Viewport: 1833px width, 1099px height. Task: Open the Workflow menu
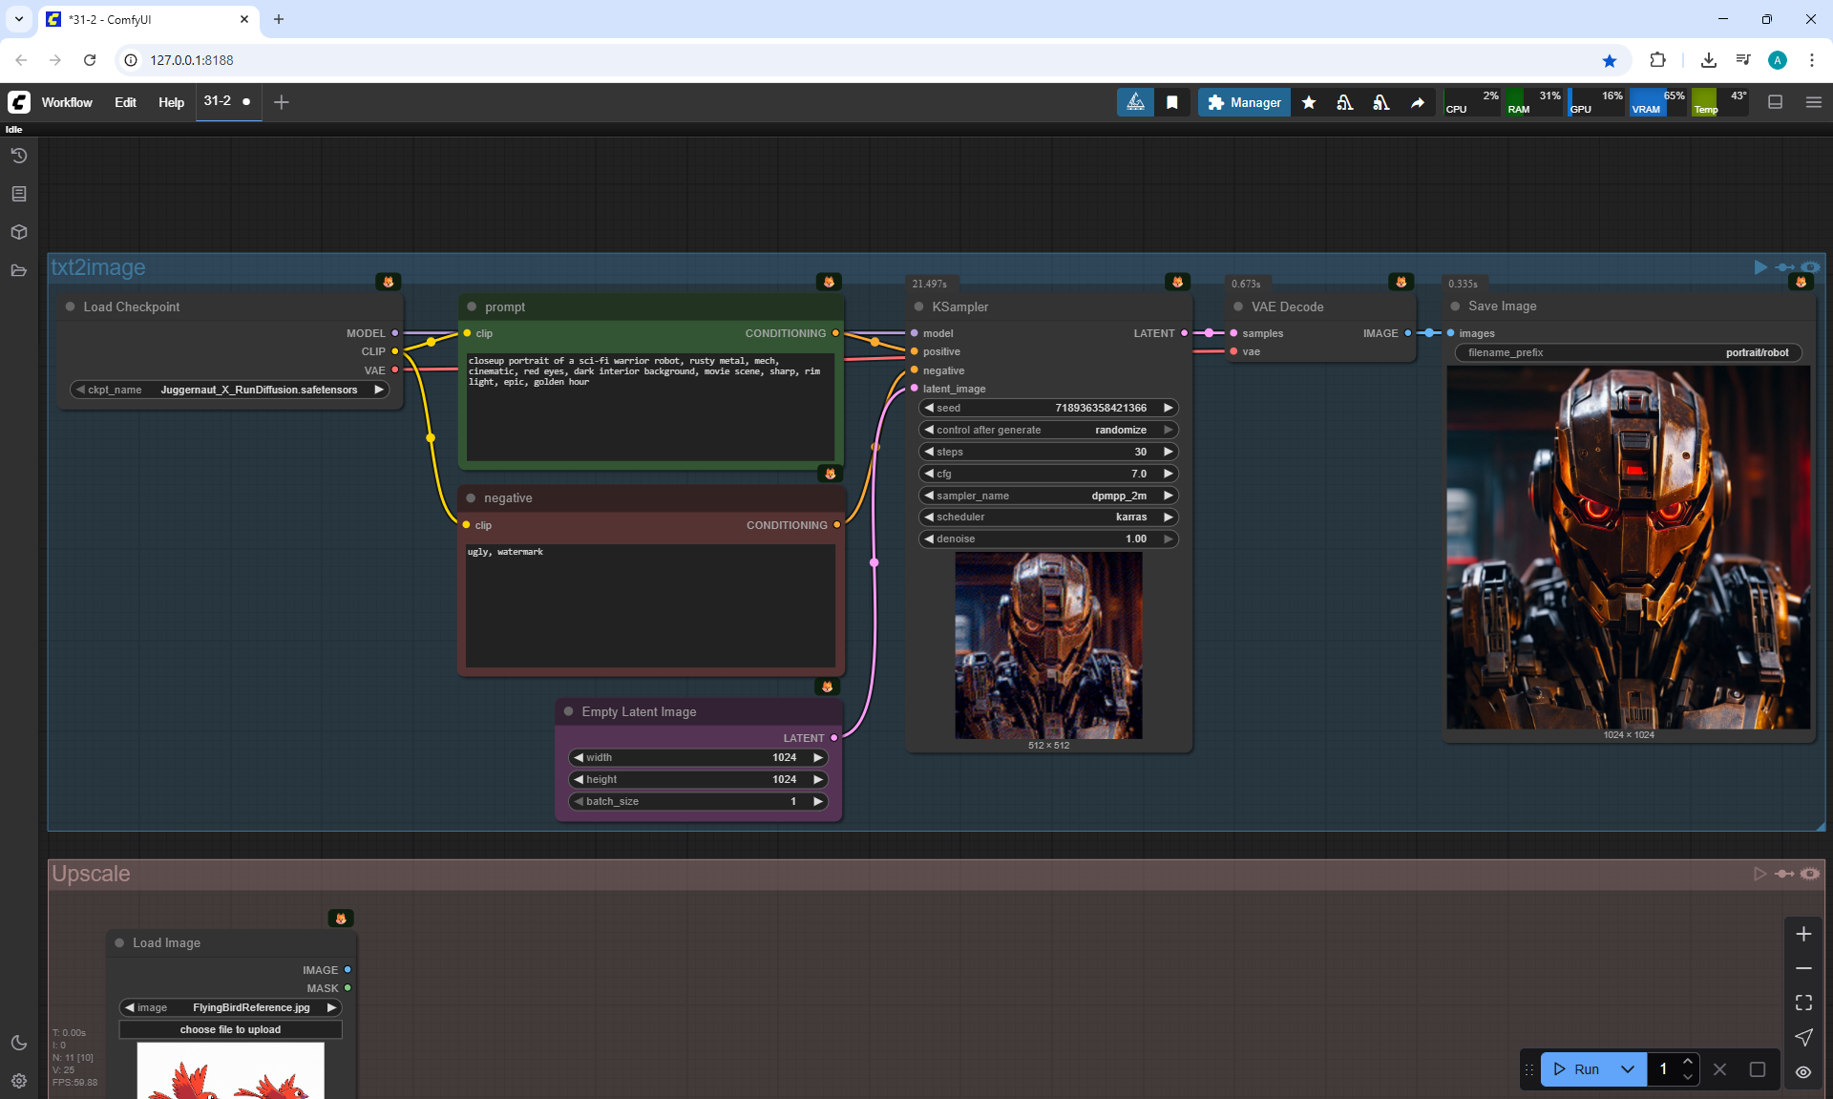(67, 102)
